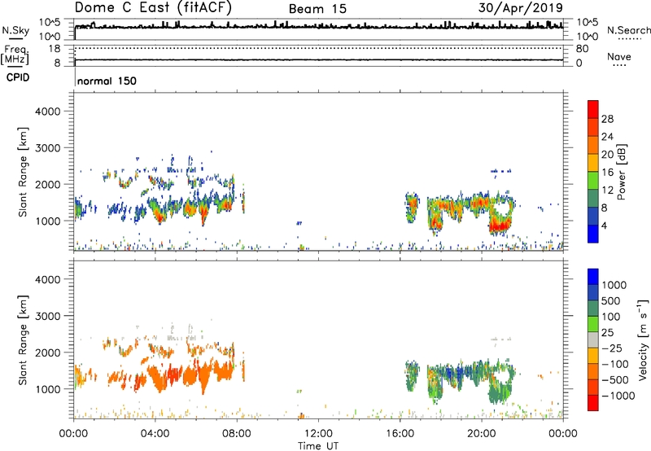Viewport: 651px width, 451px height.
Task: Click the '3000' tick of the velocity panel
Action: click(x=48, y=316)
